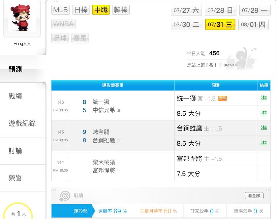Click prediction 台鋼雄鷹 主 +1.5

(x=199, y=129)
